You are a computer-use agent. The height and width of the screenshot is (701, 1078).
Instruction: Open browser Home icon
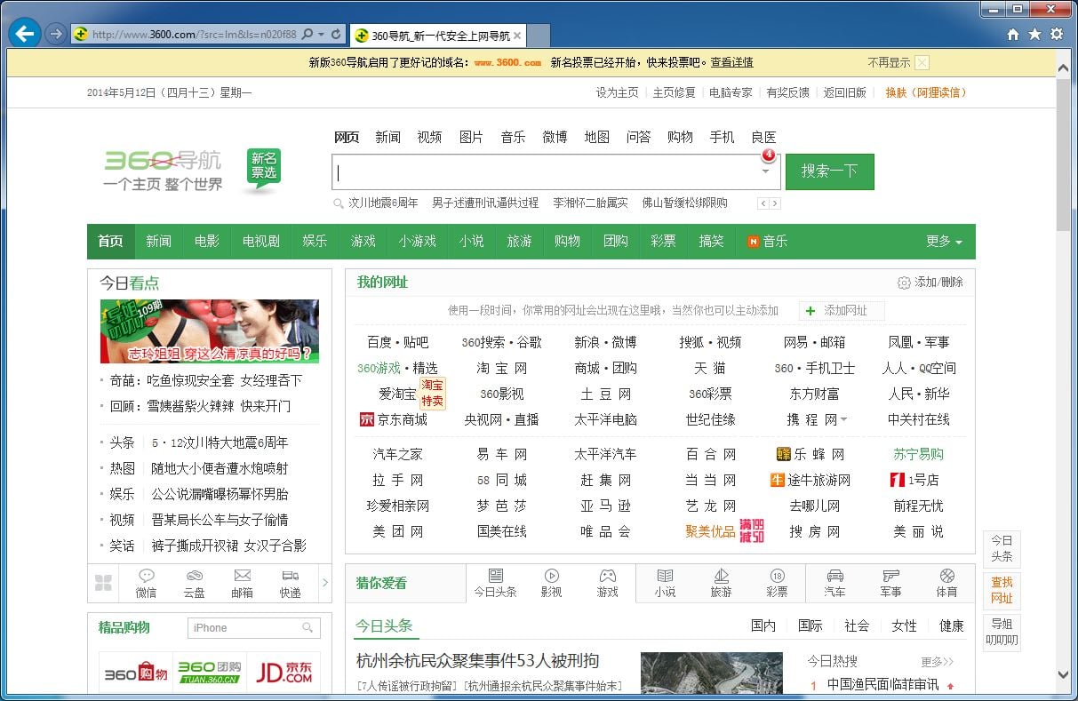1013,35
